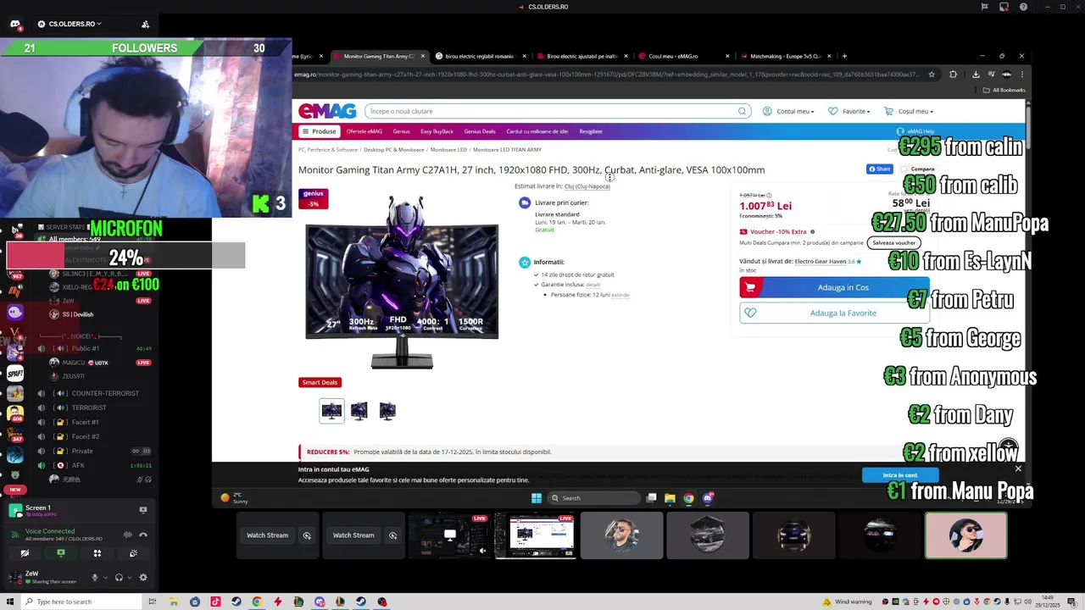Open Oferte eMAG menu item

click(364, 131)
